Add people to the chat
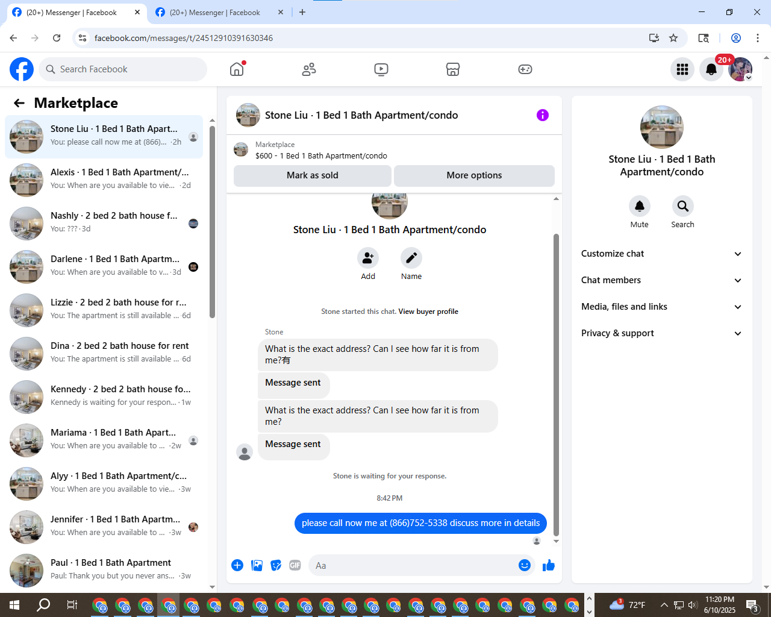Screen dimensions: 771x617 [x=368, y=258]
